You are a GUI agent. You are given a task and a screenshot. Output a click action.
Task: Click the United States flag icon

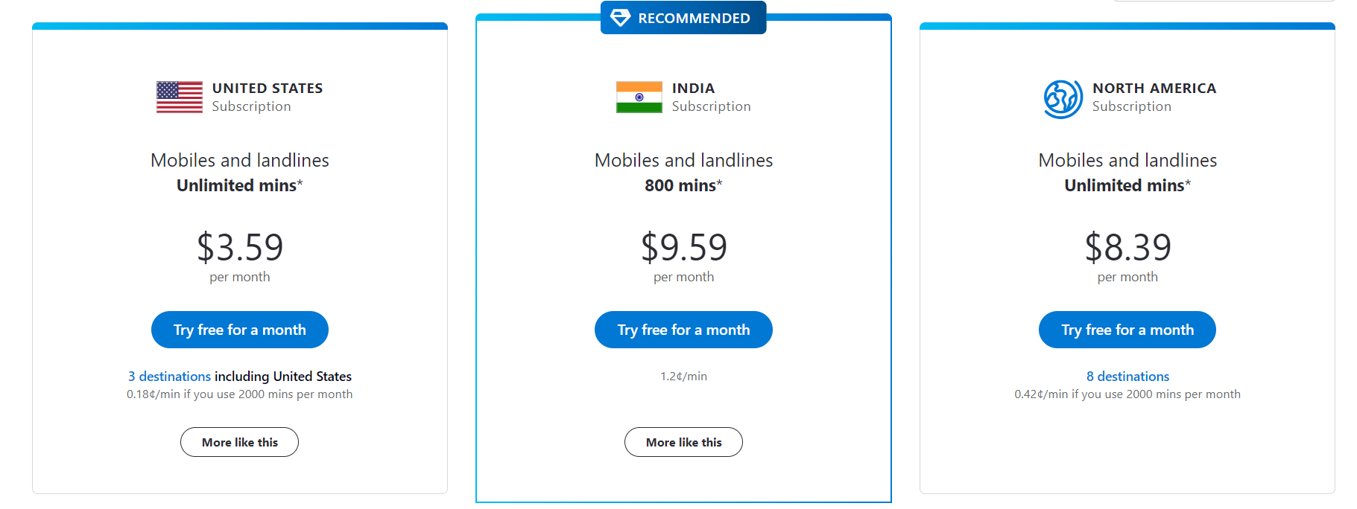(x=180, y=97)
